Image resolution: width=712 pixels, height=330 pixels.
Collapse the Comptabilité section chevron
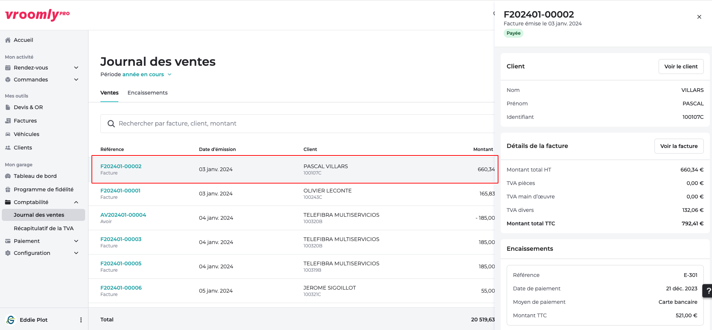pyautogui.click(x=76, y=202)
